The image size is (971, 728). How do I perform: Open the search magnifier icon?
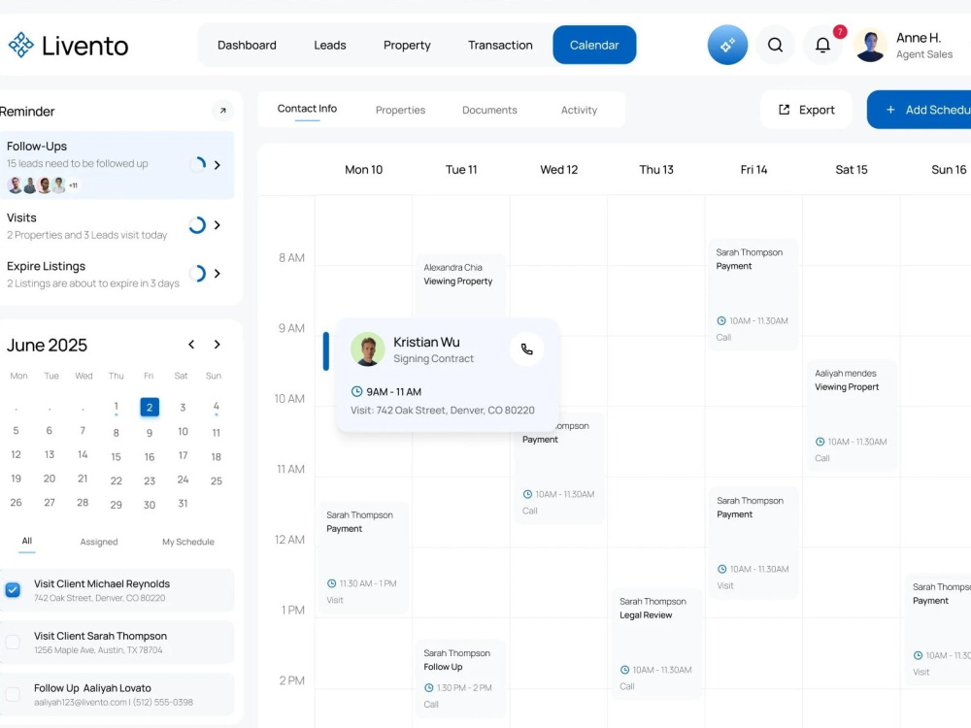click(775, 46)
